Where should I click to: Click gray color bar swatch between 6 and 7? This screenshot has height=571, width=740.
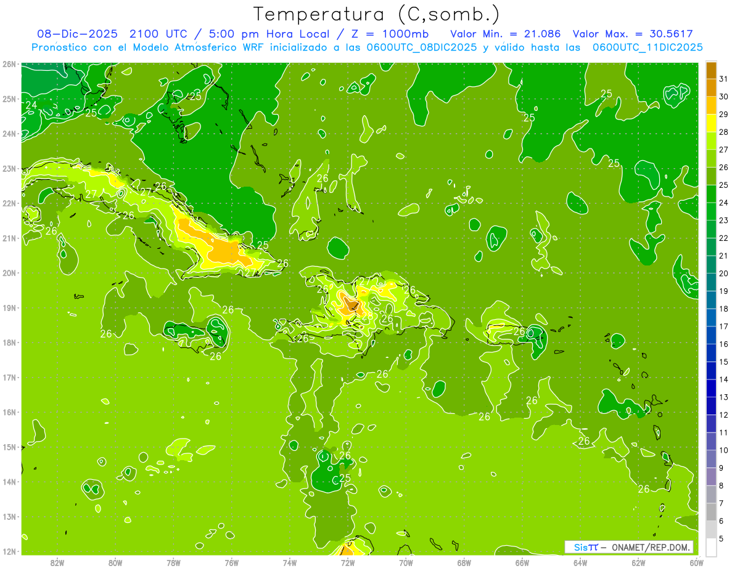point(712,512)
